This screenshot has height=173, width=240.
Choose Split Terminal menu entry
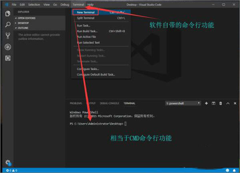(x=102, y=18)
